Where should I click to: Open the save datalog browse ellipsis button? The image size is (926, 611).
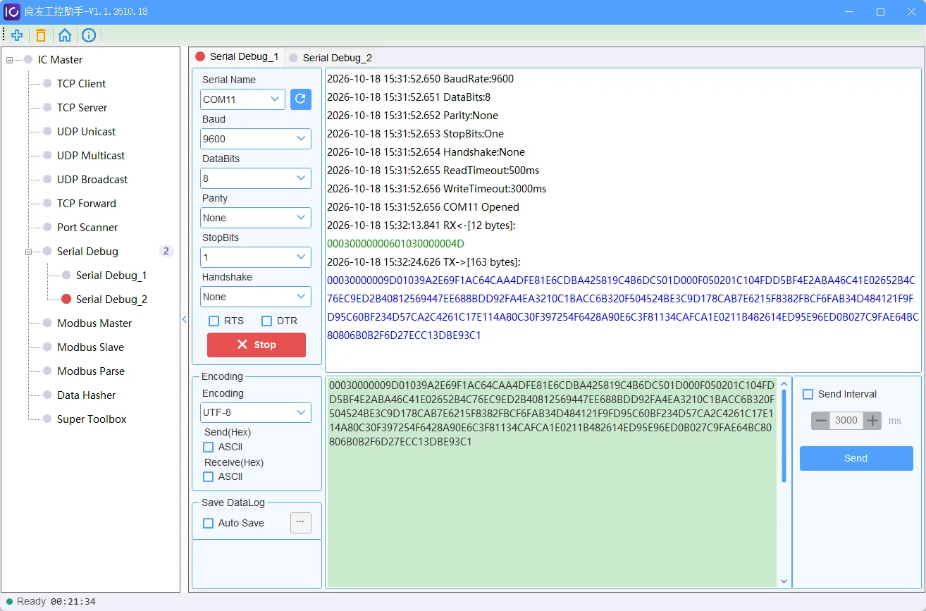click(x=301, y=523)
